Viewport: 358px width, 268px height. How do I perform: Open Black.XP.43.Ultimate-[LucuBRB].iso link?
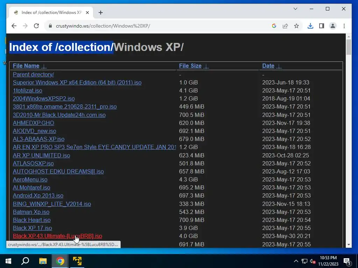(58, 236)
